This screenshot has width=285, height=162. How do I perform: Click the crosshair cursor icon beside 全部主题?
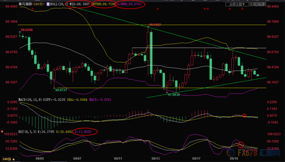(252, 4)
